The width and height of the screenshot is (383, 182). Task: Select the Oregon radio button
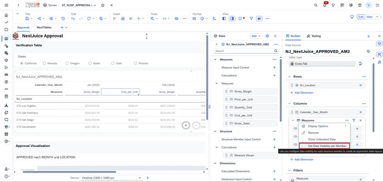coord(67,63)
